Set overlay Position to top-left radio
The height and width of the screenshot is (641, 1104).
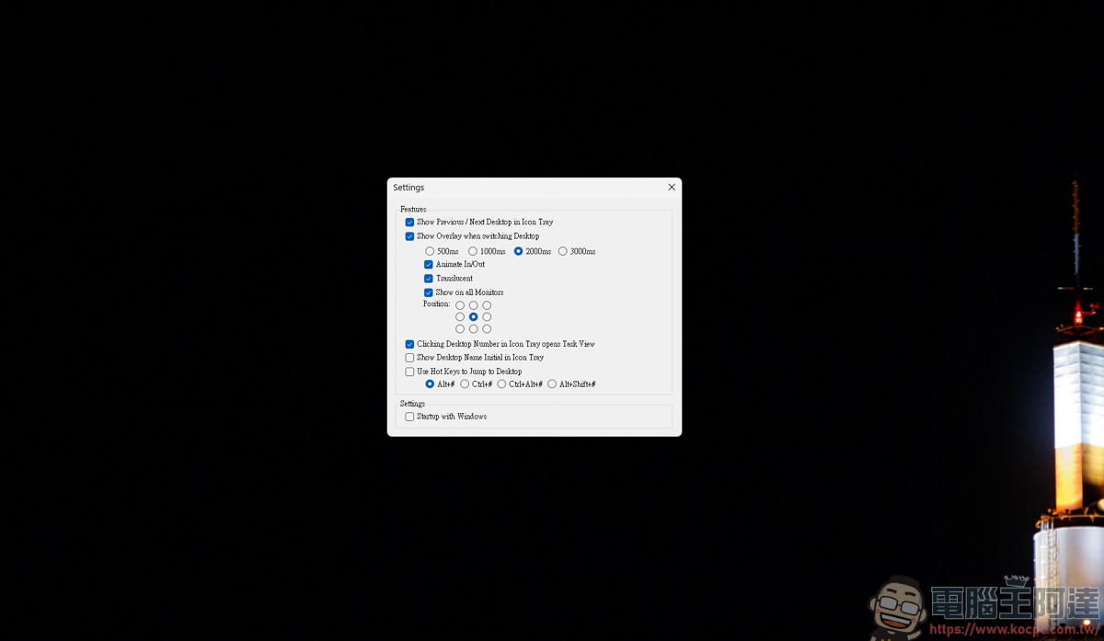pyautogui.click(x=460, y=305)
